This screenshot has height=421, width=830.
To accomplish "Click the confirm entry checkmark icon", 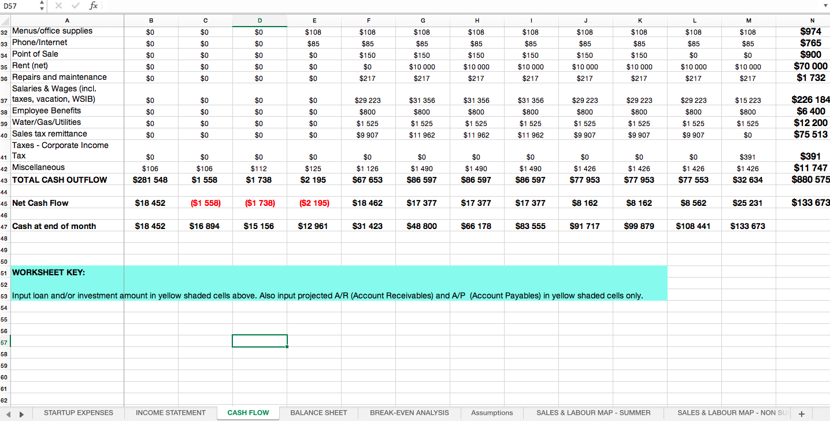I will [x=76, y=6].
